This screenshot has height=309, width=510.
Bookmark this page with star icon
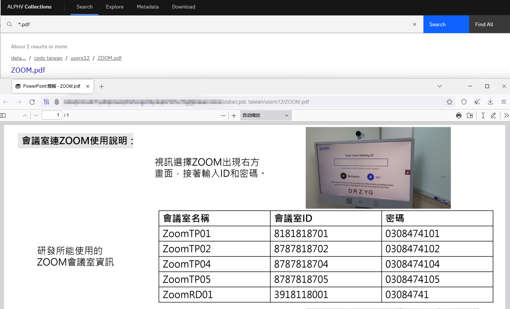450,102
